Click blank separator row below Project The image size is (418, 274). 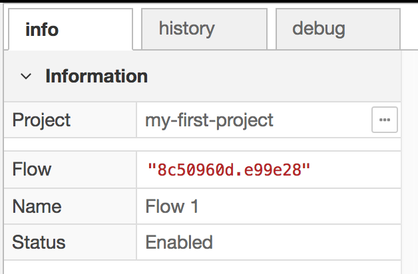(x=200, y=144)
